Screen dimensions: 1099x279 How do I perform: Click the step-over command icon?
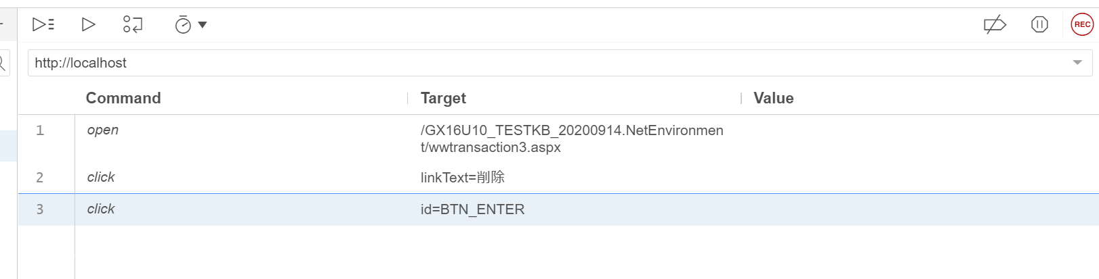click(133, 25)
